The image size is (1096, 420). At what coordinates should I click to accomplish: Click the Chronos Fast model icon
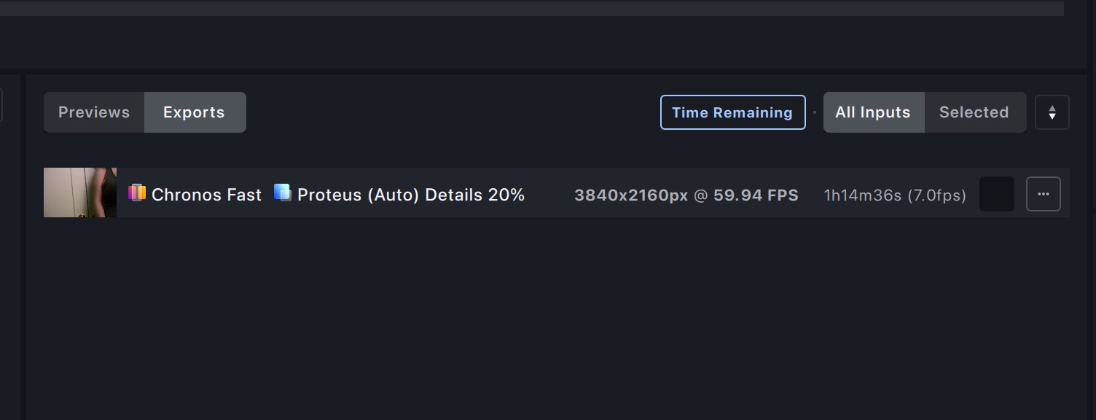pos(136,193)
